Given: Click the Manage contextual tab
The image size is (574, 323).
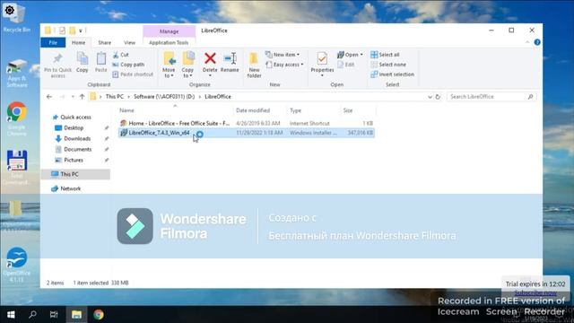Looking at the screenshot, I should (169, 31).
